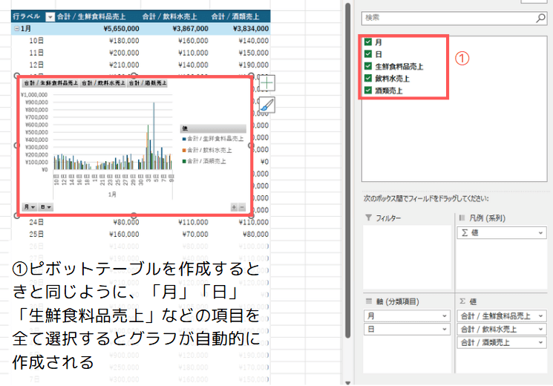Open 合計 / 生鮮食料品売上 value field dropdown
The height and width of the screenshot is (386, 553).
(x=540, y=316)
